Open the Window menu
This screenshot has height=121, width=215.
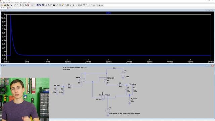tap(25, 3)
